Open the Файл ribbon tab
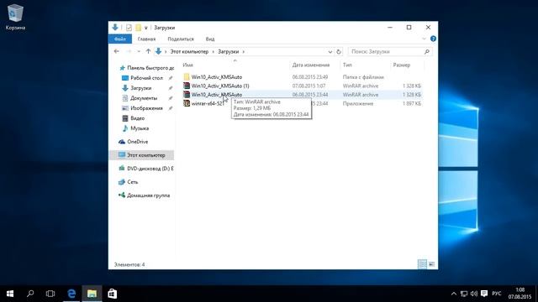 119,39
